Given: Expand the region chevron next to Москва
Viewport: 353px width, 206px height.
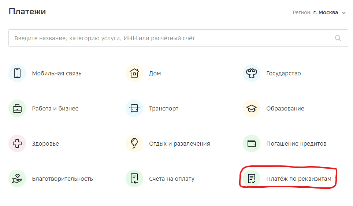Looking at the screenshot, I should coord(344,13).
